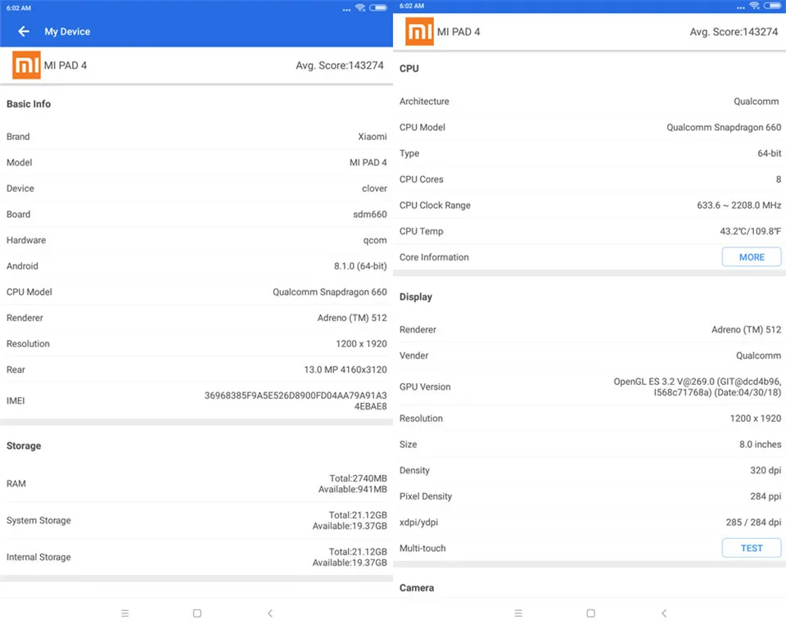Tap the My Device title
Image resolution: width=786 pixels, height=629 pixels.
tap(67, 32)
